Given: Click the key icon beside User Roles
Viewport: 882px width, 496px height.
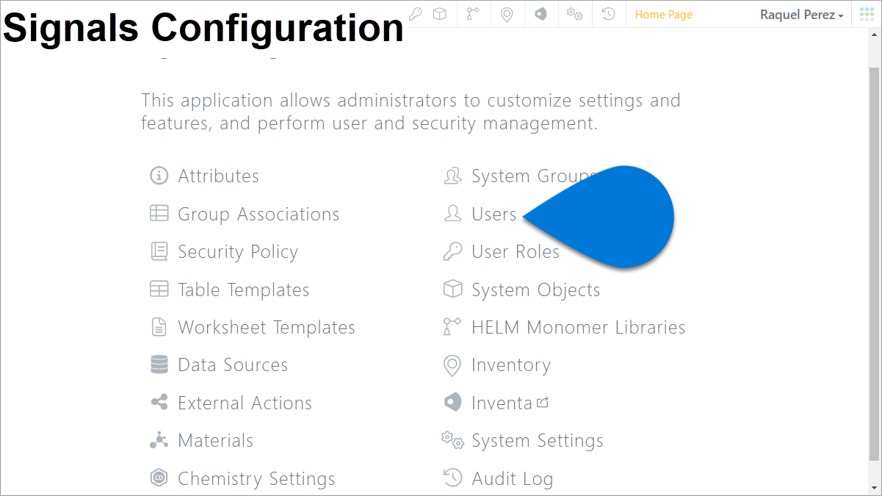Looking at the screenshot, I should (x=452, y=251).
